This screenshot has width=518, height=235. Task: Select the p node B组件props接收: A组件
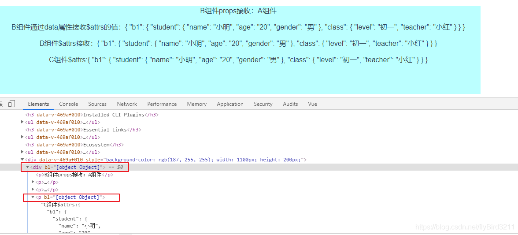click(x=75, y=175)
